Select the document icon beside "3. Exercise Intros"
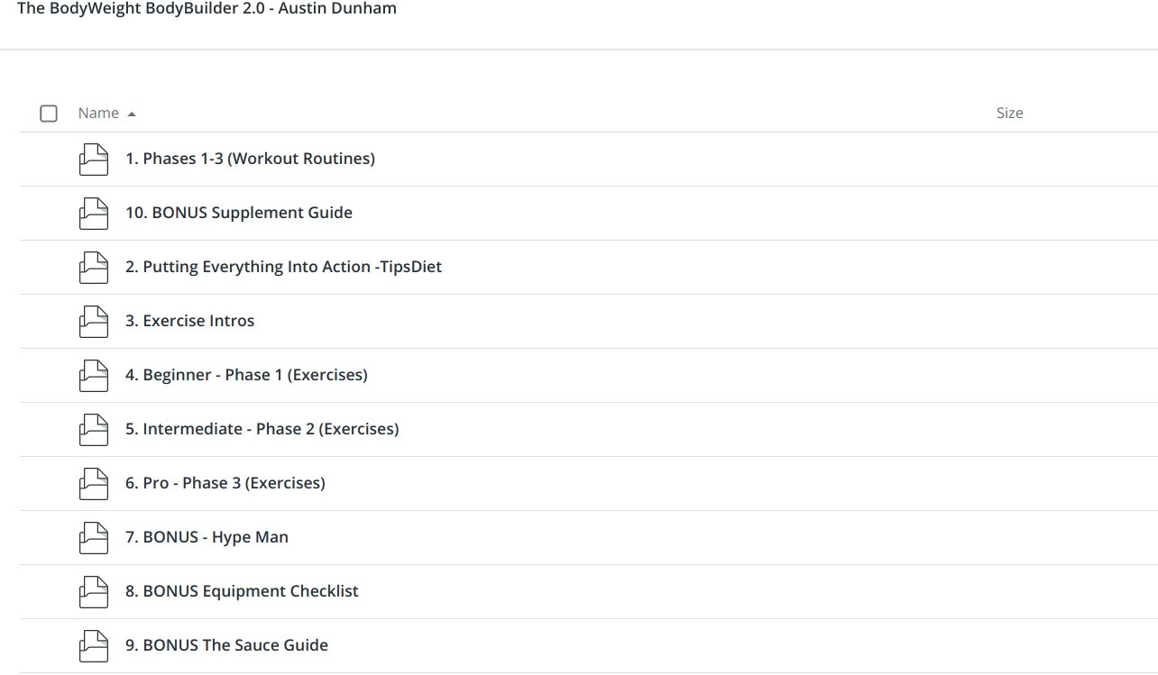The height and width of the screenshot is (675, 1158). pos(93,322)
